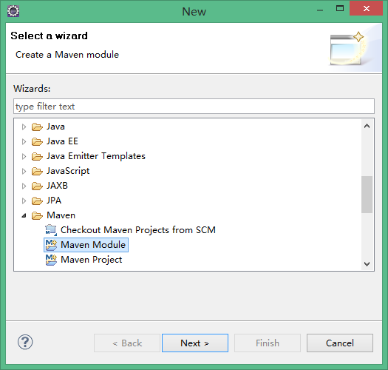Expand the JPA category
388x370 pixels.
24,201
